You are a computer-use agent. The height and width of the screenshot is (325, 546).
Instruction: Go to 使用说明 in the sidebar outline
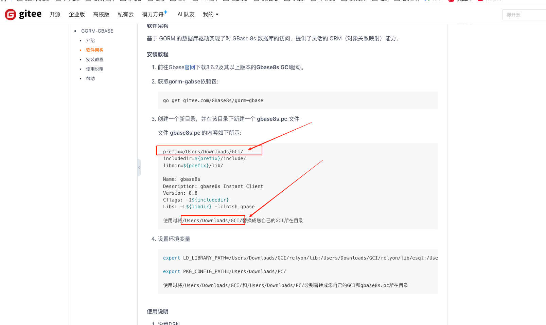click(95, 69)
